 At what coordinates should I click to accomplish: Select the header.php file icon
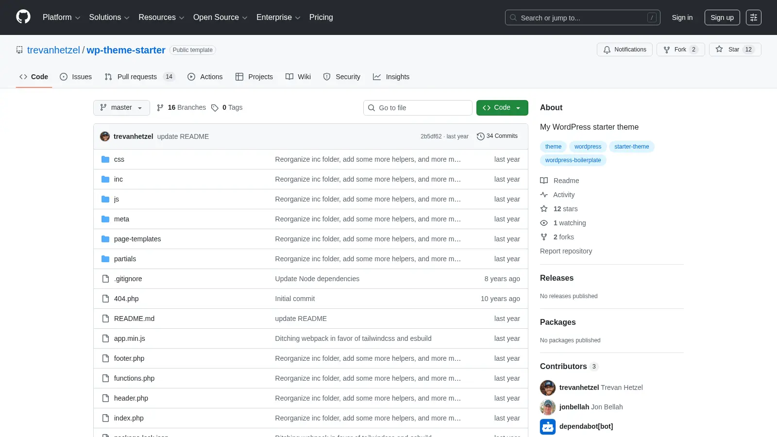[105, 398]
